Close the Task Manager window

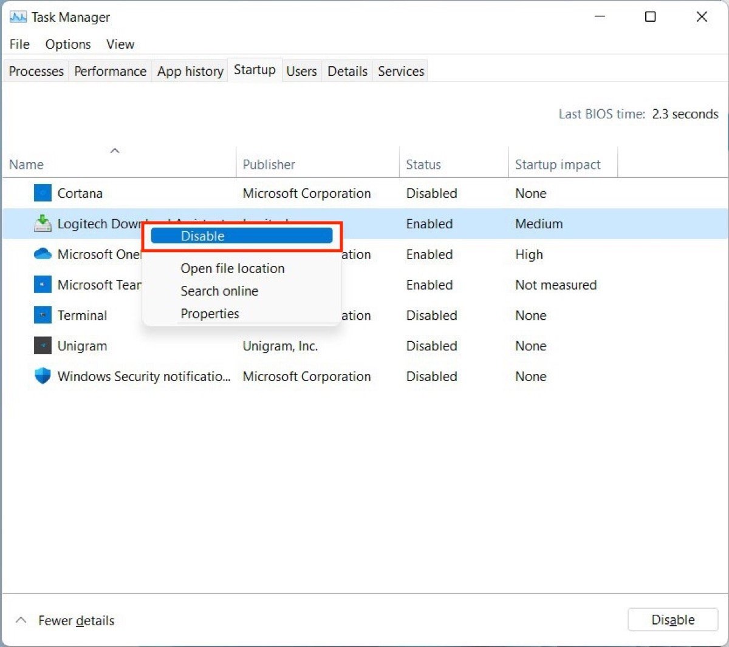tap(702, 16)
